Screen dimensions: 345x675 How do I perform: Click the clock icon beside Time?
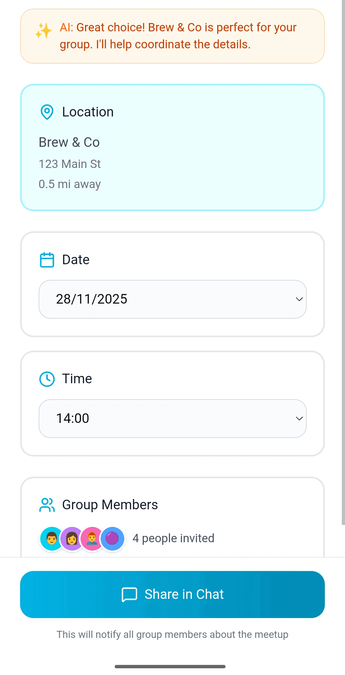click(x=47, y=379)
